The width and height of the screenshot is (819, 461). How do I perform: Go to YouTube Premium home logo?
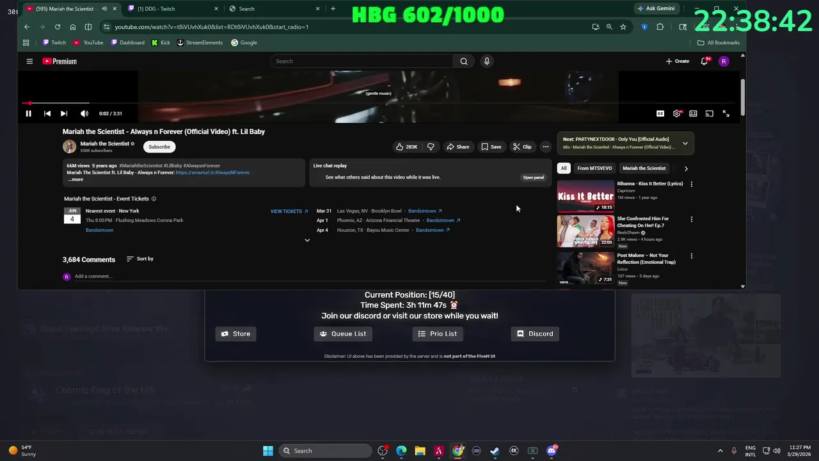pos(60,61)
